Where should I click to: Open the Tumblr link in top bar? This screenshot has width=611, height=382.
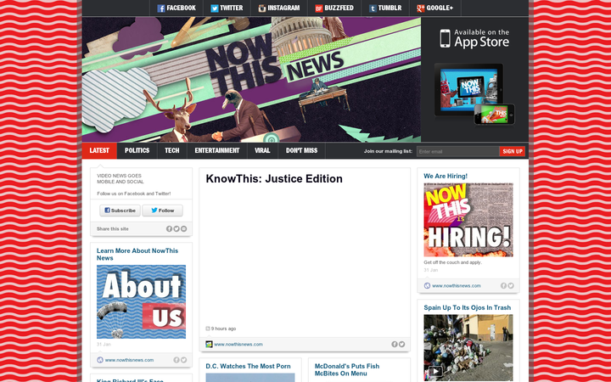[x=385, y=8]
